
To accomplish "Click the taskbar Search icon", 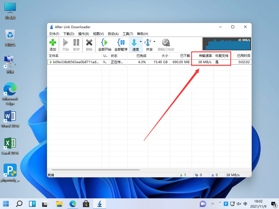I will tap(19, 204).
